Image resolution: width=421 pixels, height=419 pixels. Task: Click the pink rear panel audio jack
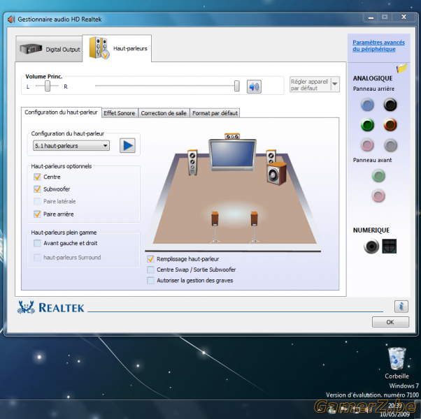click(367, 145)
